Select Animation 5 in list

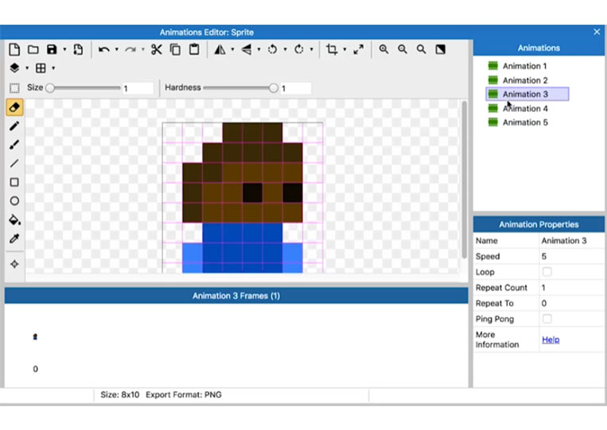pos(525,122)
